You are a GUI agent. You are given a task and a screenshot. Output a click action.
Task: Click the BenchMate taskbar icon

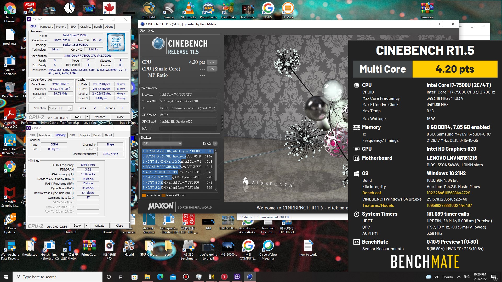click(x=211, y=277)
